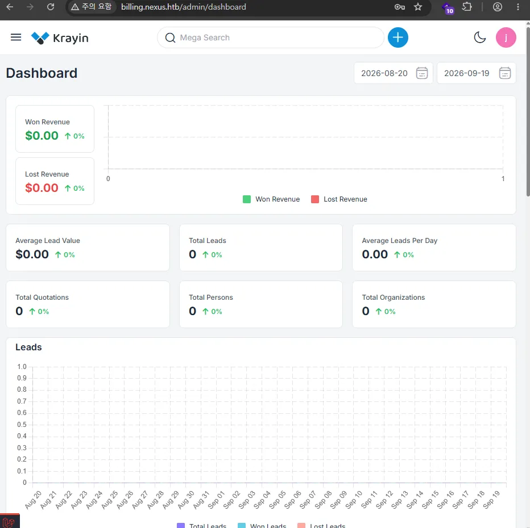Toggle Lost Revenue legend in chart
This screenshot has height=528, width=530.
click(339, 199)
